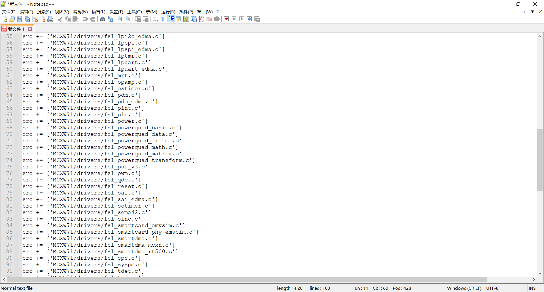
Task: Close the 新文件 1 tab with red X
Action: [x=30, y=29]
